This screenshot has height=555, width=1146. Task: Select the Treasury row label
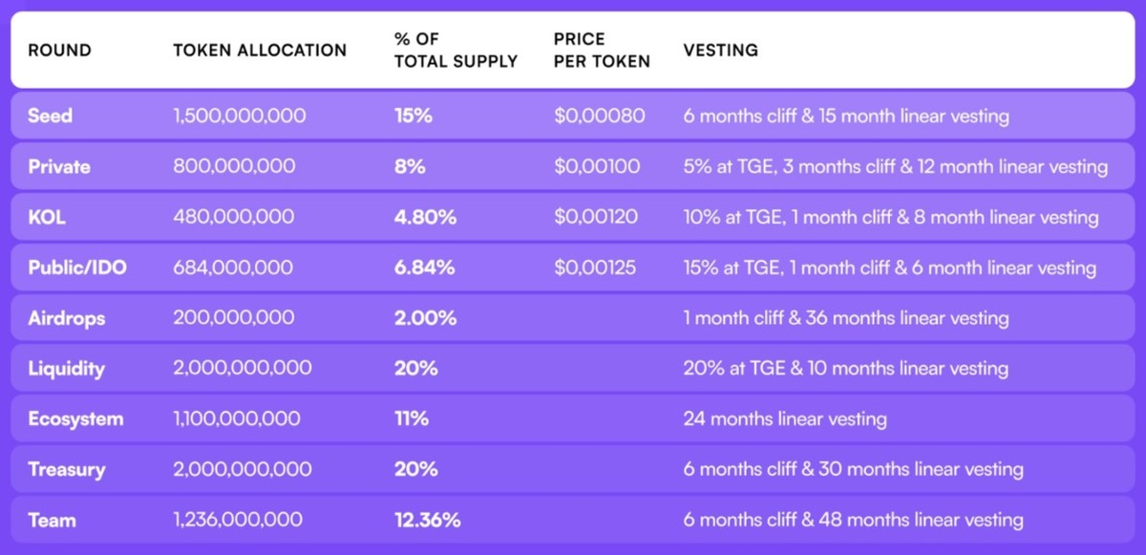tap(66, 470)
